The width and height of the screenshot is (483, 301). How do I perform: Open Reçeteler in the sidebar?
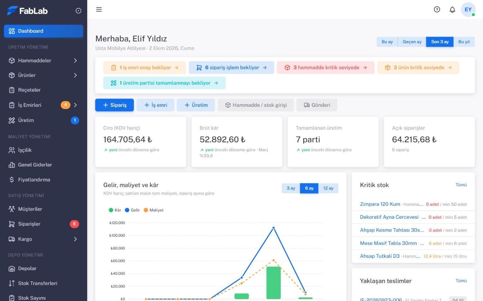click(44, 90)
